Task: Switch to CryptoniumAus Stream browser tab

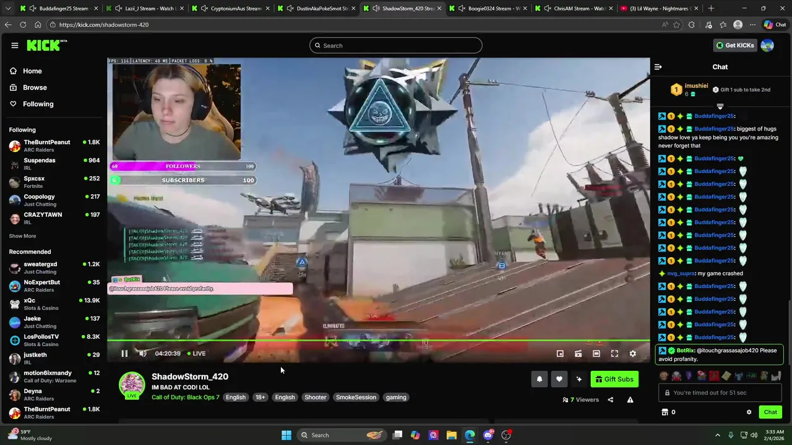Action: (x=231, y=9)
